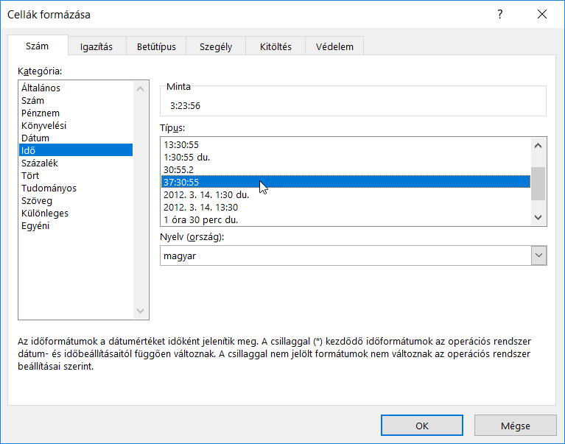Click the Mégse cancel button
565x444 pixels.
(515, 426)
